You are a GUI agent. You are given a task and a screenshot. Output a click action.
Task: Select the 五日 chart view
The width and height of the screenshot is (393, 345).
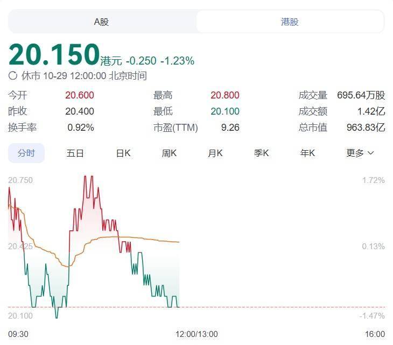point(75,153)
